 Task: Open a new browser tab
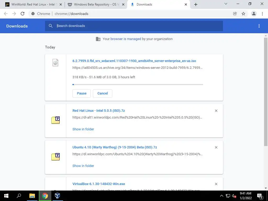[x=196, y=4]
